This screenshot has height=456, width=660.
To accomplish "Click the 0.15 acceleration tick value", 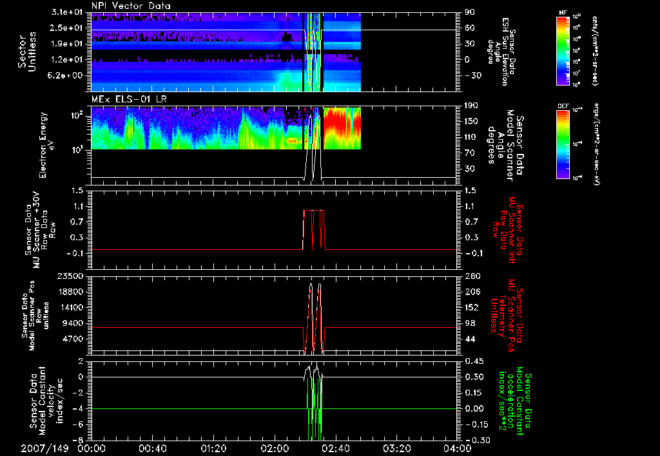I will click(x=474, y=393).
